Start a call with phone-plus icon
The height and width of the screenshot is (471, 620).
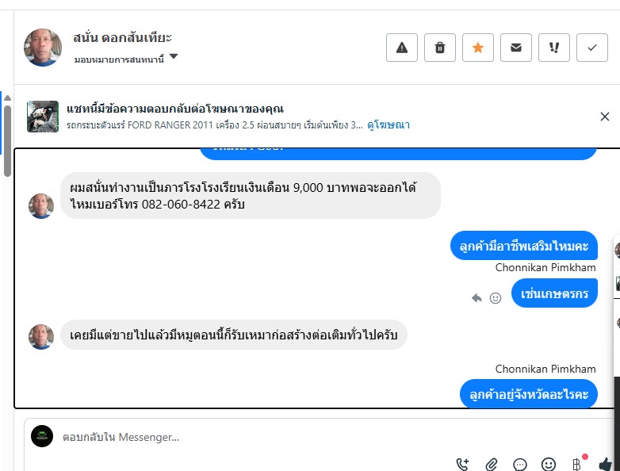click(x=463, y=465)
